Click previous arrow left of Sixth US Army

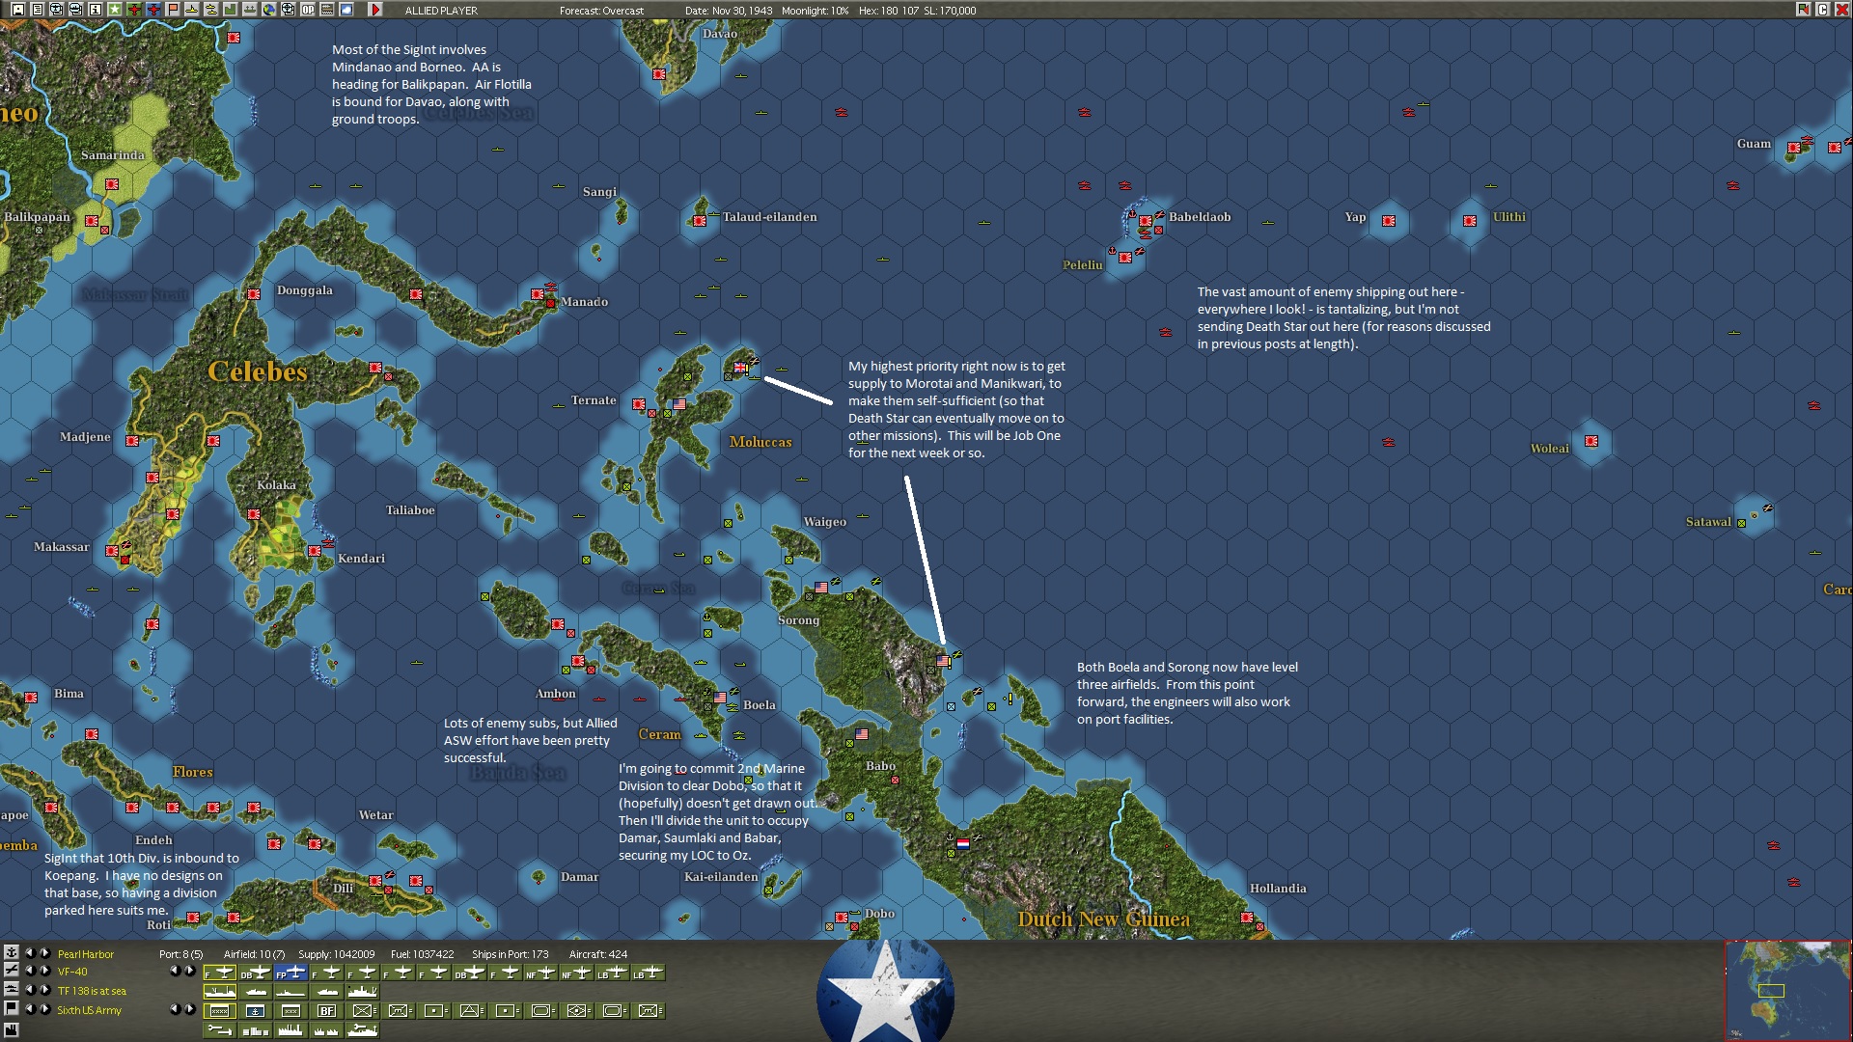coord(29,1009)
